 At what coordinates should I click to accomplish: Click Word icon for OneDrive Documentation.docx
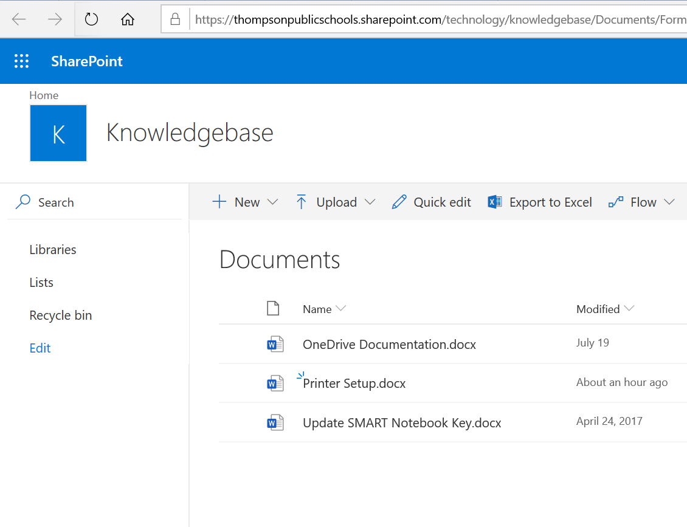275,344
